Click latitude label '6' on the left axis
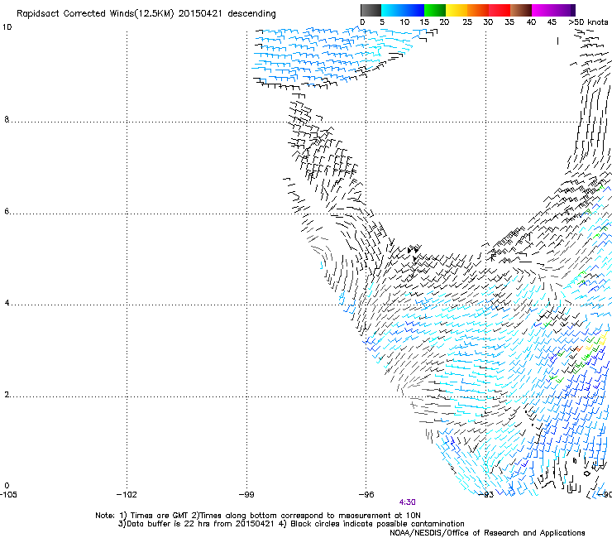The image size is (612, 538). point(7,211)
